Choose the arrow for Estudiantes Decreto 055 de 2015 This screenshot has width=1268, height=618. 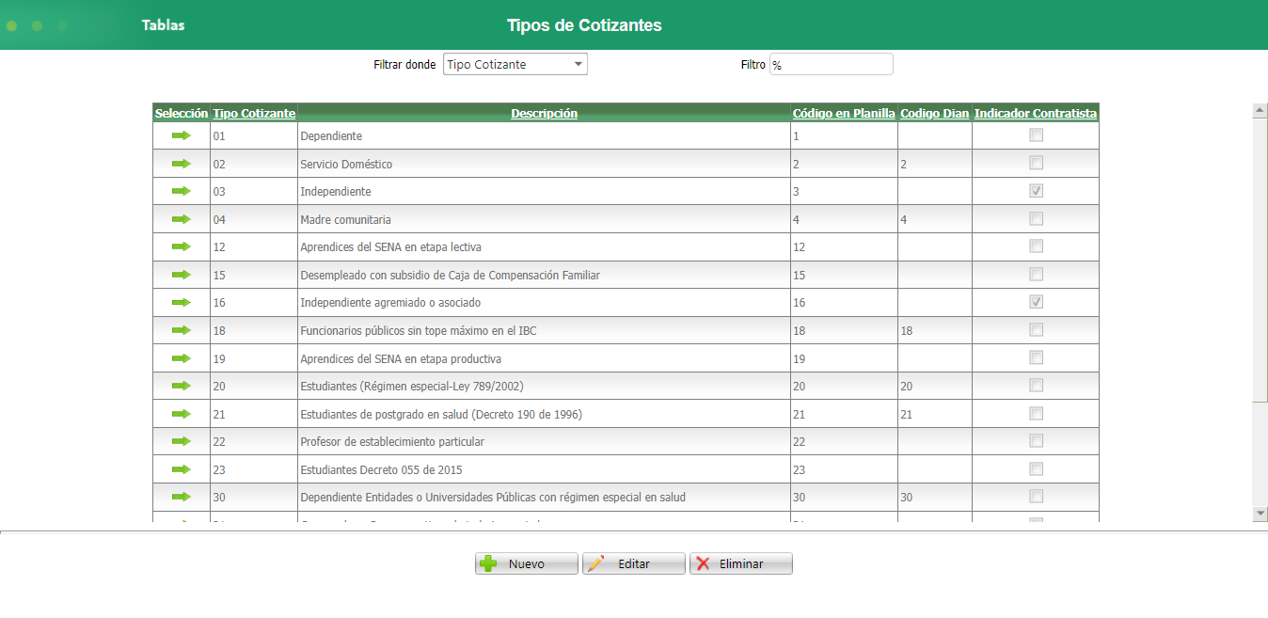182,469
